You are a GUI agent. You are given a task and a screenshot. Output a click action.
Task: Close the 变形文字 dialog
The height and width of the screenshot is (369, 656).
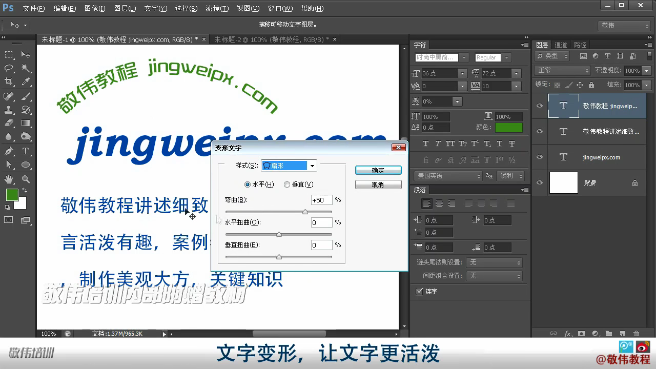(x=398, y=148)
